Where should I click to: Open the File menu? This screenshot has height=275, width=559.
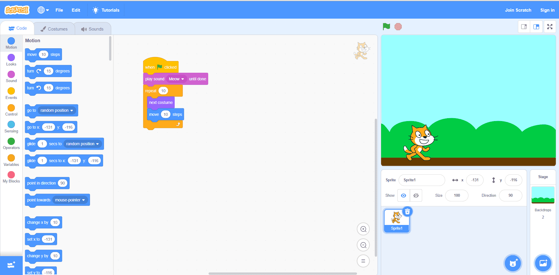click(x=59, y=10)
